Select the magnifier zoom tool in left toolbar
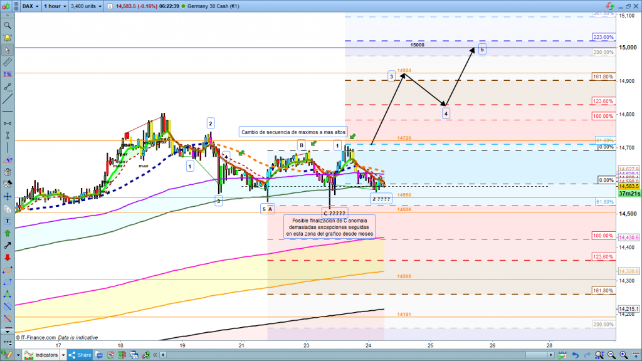This screenshot has width=642, height=361. (x=8, y=26)
